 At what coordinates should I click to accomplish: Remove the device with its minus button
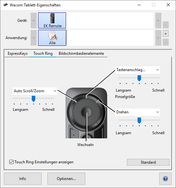pyautogui.click(x=166, y=25)
